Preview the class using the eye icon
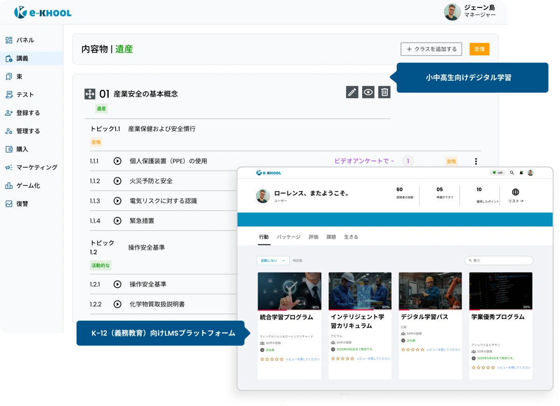This screenshot has width=560, height=406. click(x=368, y=92)
